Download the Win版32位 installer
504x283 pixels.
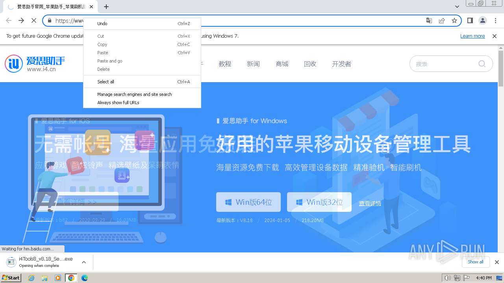[319, 202]
